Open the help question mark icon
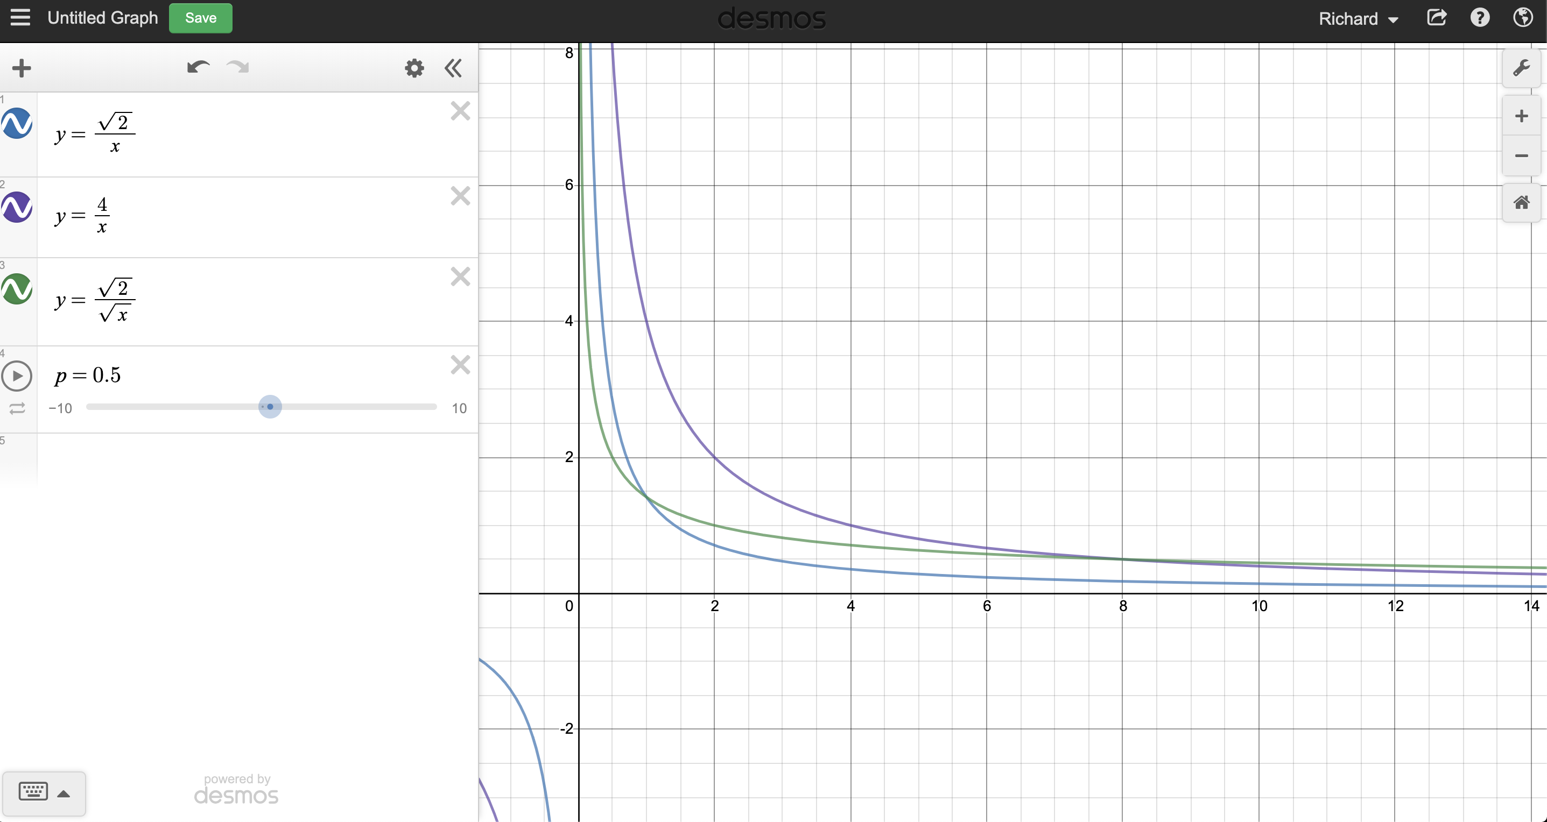Image resolution: width=1547 pixels, height=822 pixels. click(x=1480, y=18)
